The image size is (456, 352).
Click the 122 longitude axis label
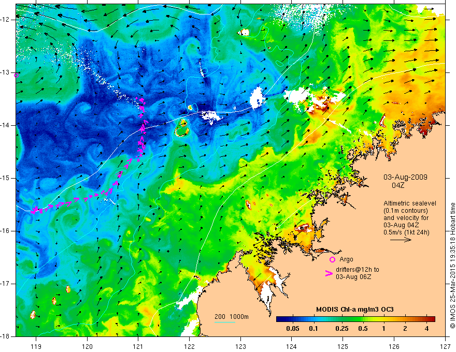tap(189, 346)
